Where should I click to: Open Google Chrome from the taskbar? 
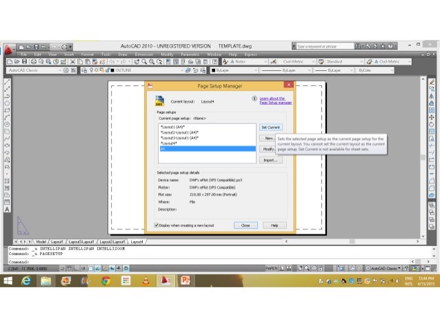click(106, 280)
